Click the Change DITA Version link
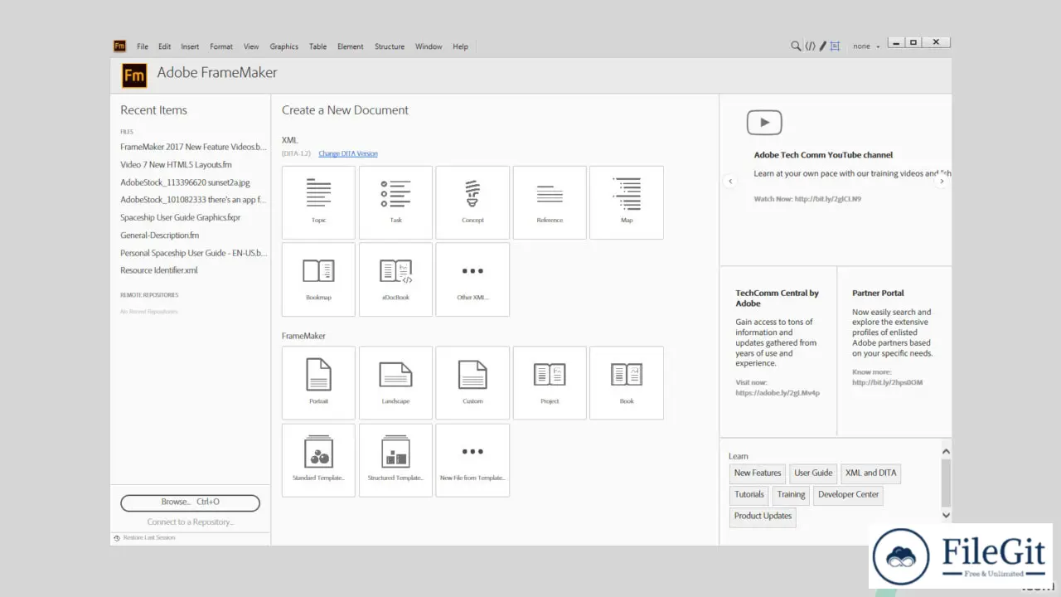The height and width of the screenshot is (597, 1061). (x=348, y=153)
